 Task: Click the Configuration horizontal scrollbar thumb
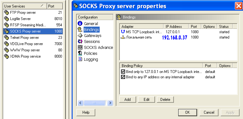(x=94, y=103)
